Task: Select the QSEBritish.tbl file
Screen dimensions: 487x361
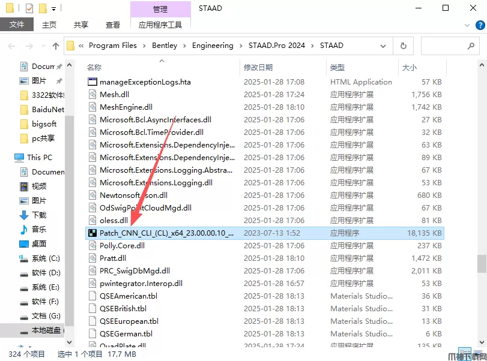Action: click(x=123, y=309)
